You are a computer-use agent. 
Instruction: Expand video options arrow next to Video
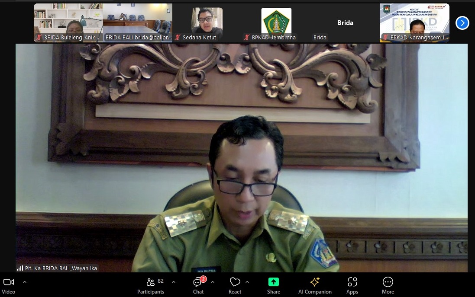[25, 282]
